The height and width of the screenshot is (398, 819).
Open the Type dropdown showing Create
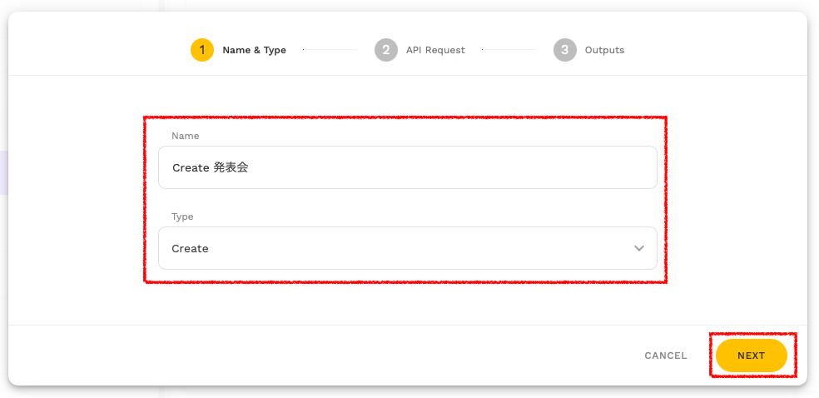407,248
